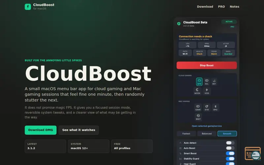Viewport: 264px width, 165px height.
Task: Click the Auto Boost row icon
Action: [x=180, y=148]
